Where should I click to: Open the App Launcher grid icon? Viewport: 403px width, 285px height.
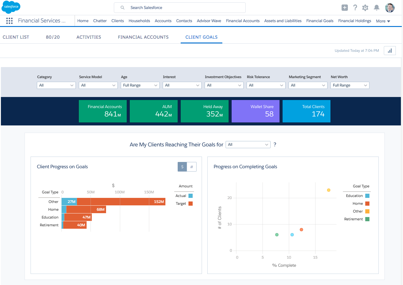(9, 21)
